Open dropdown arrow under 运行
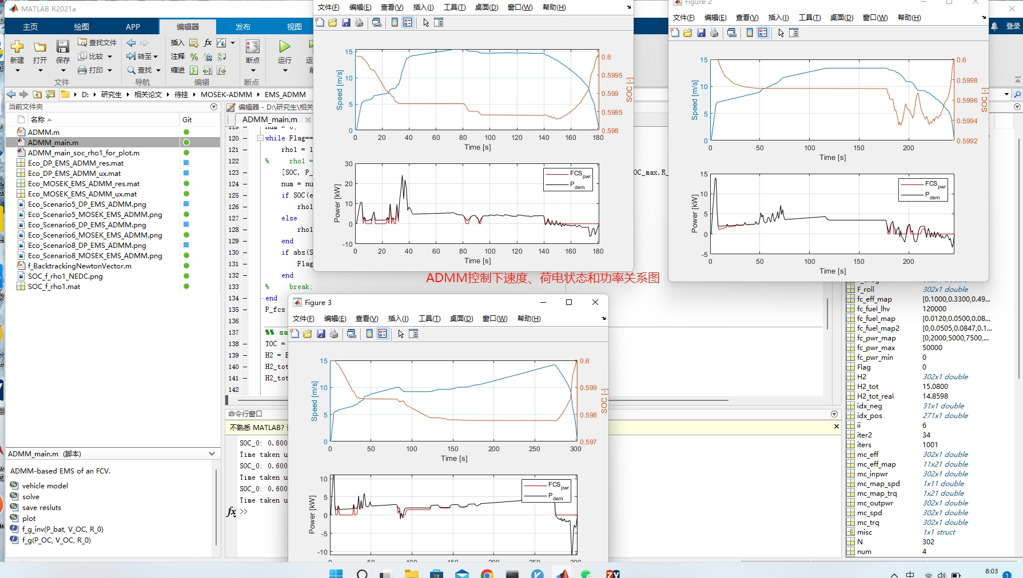 (285, 71)
